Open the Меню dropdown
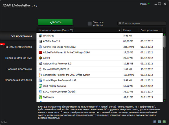 tap(145, 4)
